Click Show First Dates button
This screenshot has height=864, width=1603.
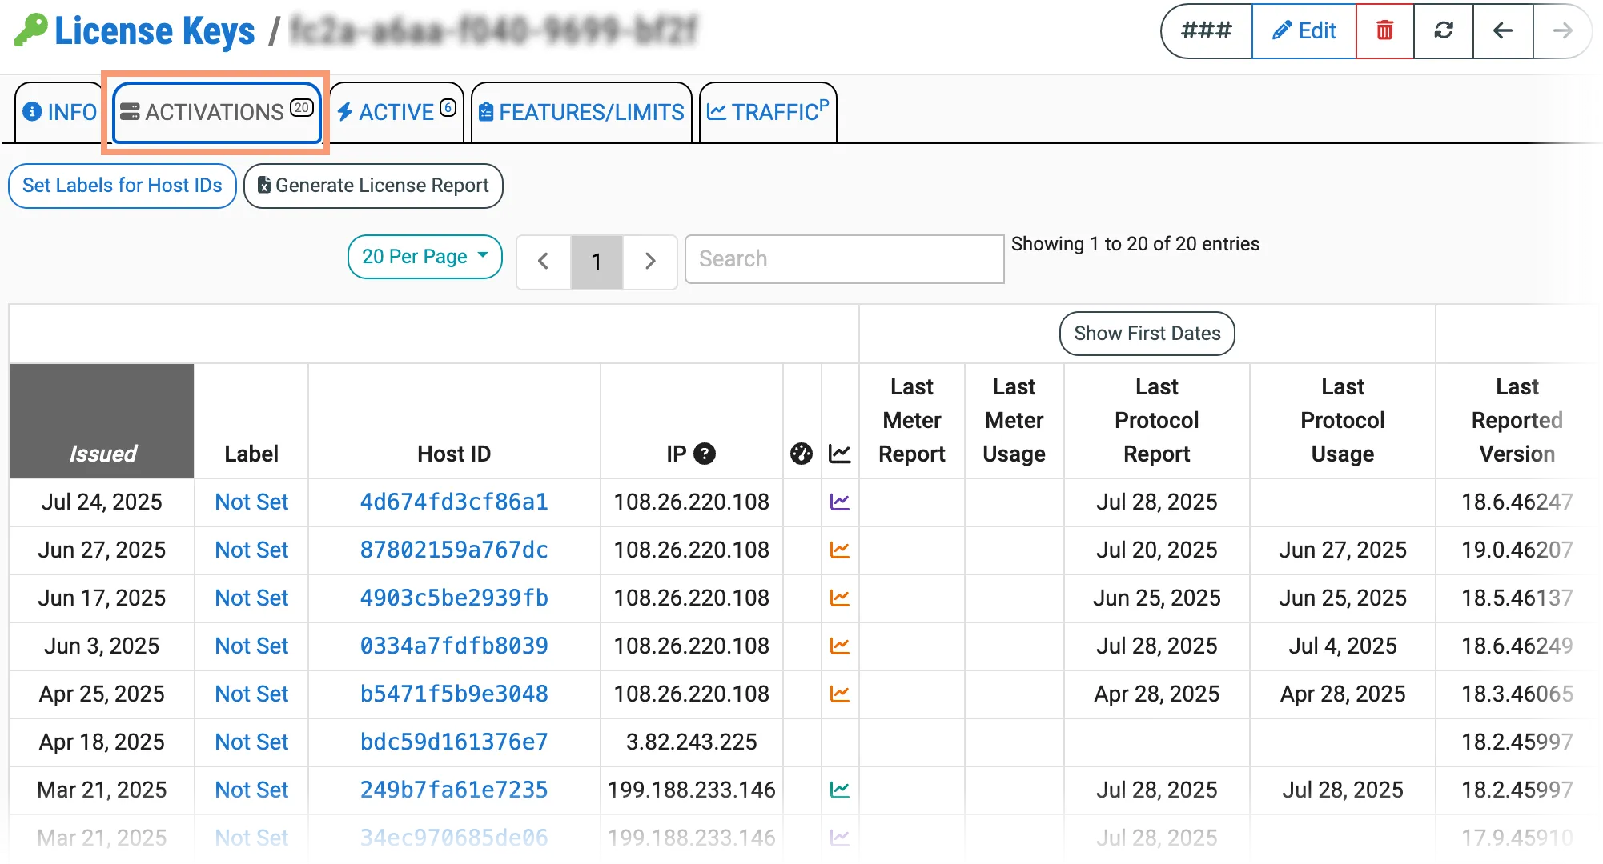(x=1147, y=334)
